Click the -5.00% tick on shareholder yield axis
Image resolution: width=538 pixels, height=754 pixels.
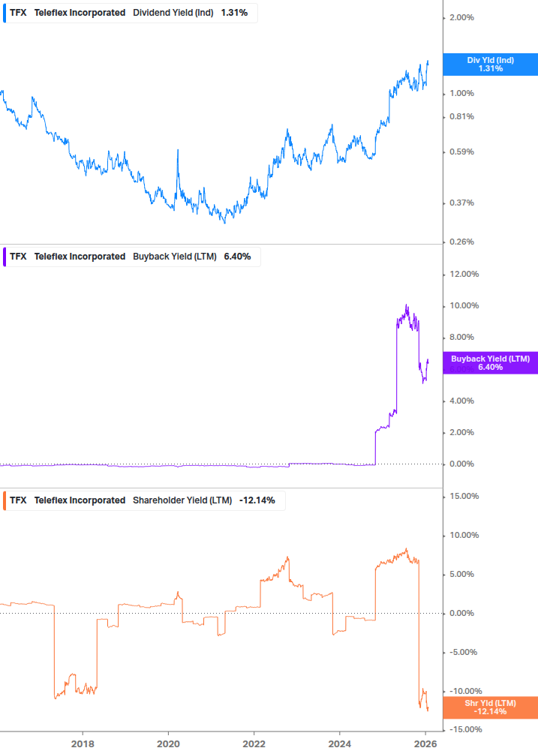[x=463, y=653]
